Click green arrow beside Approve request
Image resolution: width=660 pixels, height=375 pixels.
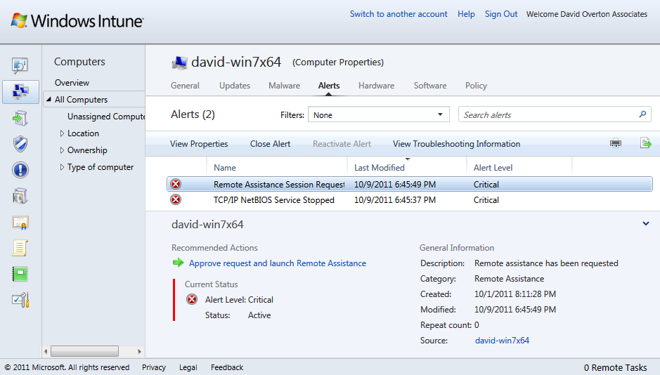coord(178,263)
